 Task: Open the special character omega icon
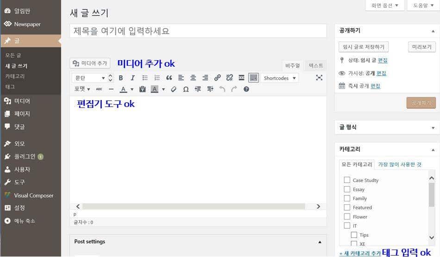[x=186, y=89]
